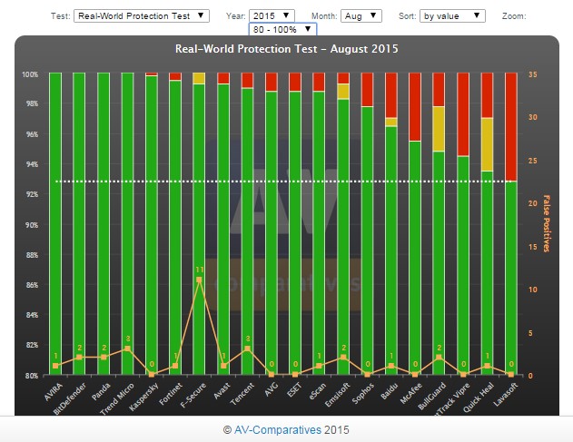Viewport: 573px width, 442px height.
Task: Click the red segment of the Sophos bar
Action: (367, 90)
